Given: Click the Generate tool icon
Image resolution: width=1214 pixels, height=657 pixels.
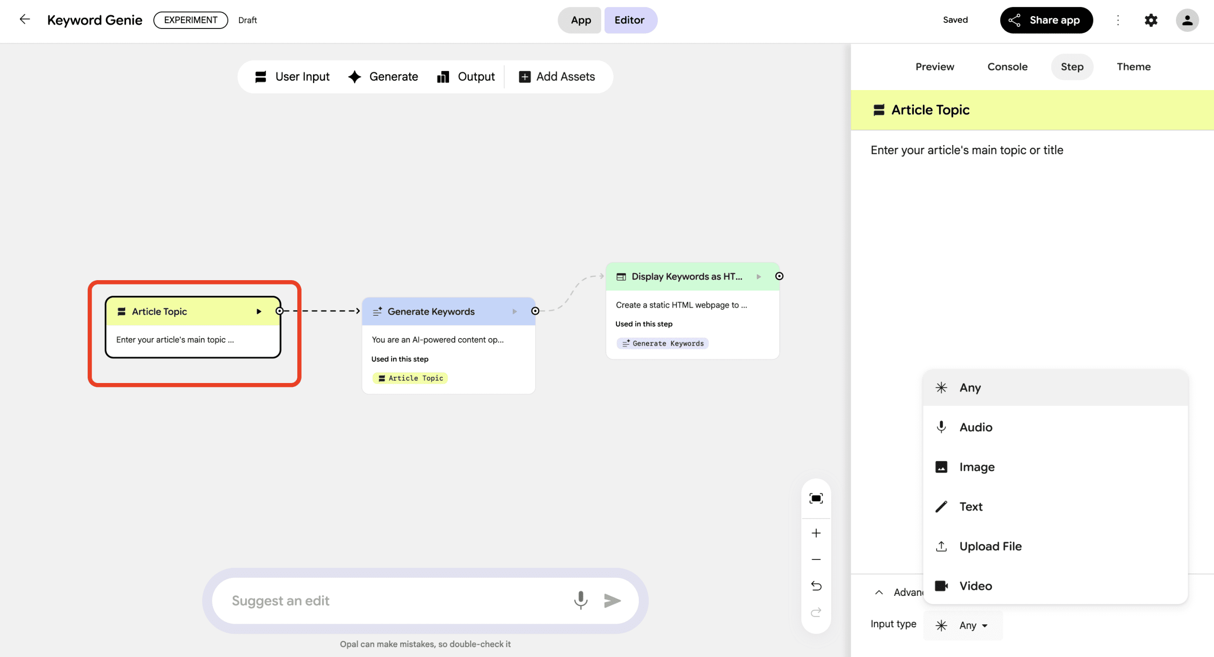Looking at the screenshot, I should 354,76.
